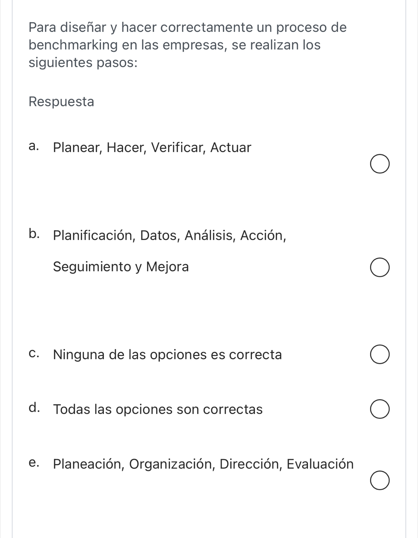Click the word "benchmarking" in the question
Image resolution: width=418 pixels, height=538 pixels.
[x=73, y=45]
